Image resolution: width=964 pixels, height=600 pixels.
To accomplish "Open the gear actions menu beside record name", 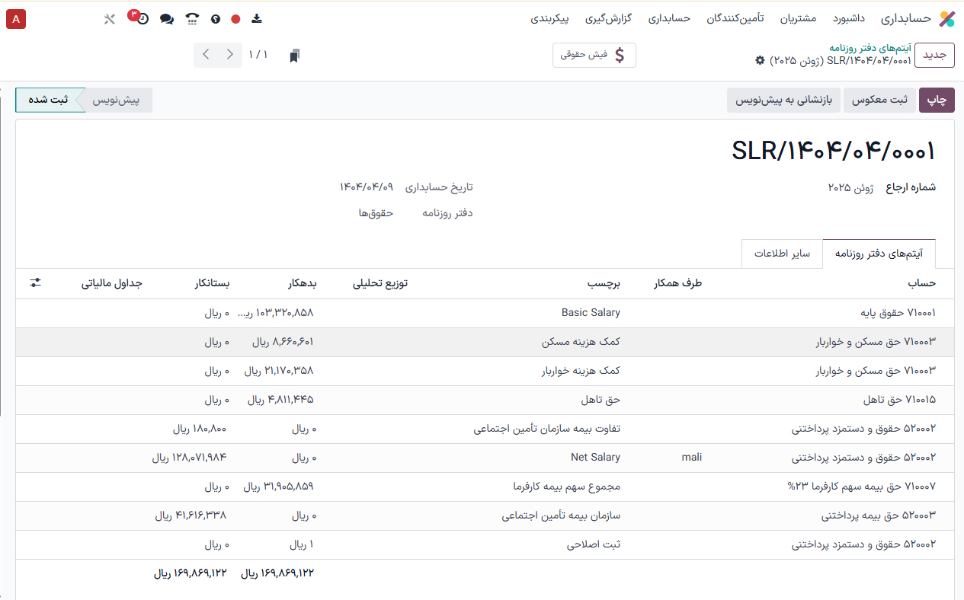I will [x=760, y=60].
